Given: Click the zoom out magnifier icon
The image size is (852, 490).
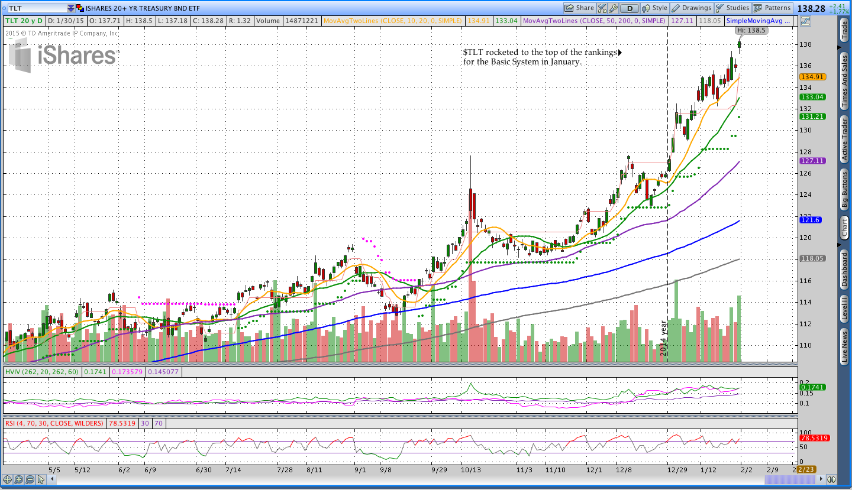Looking at the screenshot, I should 29,479.
